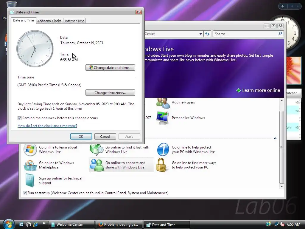Click the Date and Time taskbar button

(166, 225)
